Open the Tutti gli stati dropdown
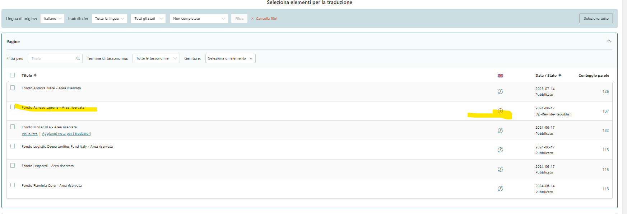This screenshot has height=214, width=627. point(148,19)
